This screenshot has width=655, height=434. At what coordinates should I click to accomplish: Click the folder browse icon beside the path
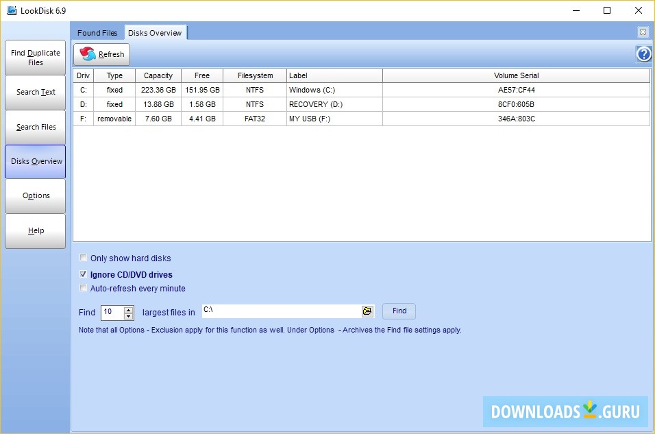[x=367, y=311]
